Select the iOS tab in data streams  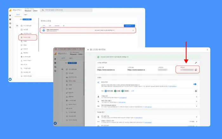pos(50,25)
